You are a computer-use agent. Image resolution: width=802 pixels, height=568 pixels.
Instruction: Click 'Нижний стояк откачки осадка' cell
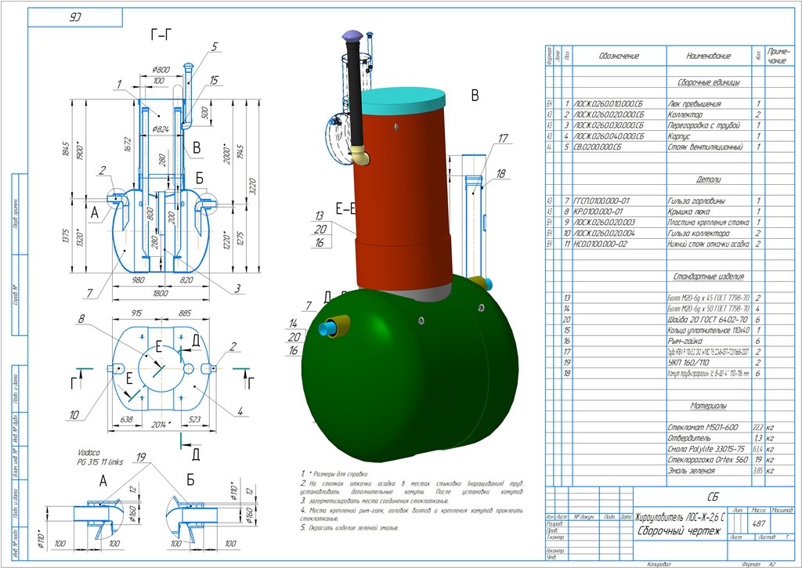pos(708,244)
